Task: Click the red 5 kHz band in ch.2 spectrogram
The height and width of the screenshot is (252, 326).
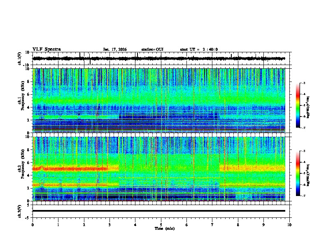Action: click(x=70, y=169)
